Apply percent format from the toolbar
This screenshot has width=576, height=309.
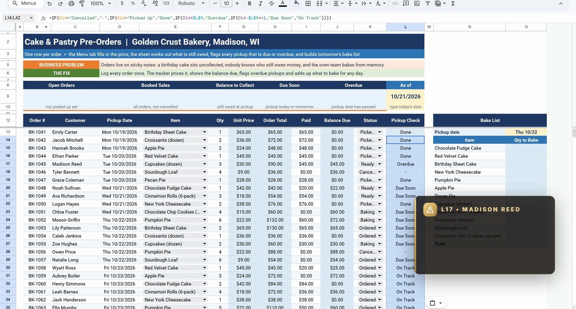[133, 3]
